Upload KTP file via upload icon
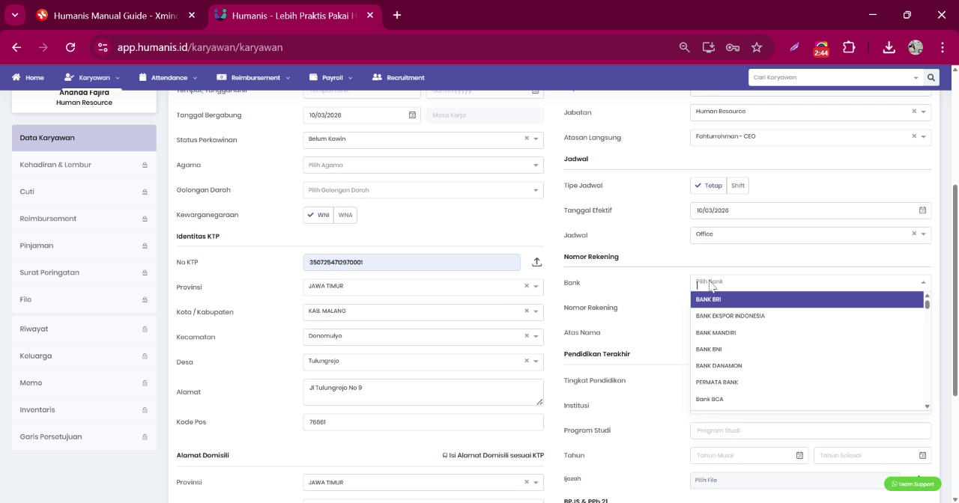959x503 pixels. pyautogui.click(x=536, y=262)
